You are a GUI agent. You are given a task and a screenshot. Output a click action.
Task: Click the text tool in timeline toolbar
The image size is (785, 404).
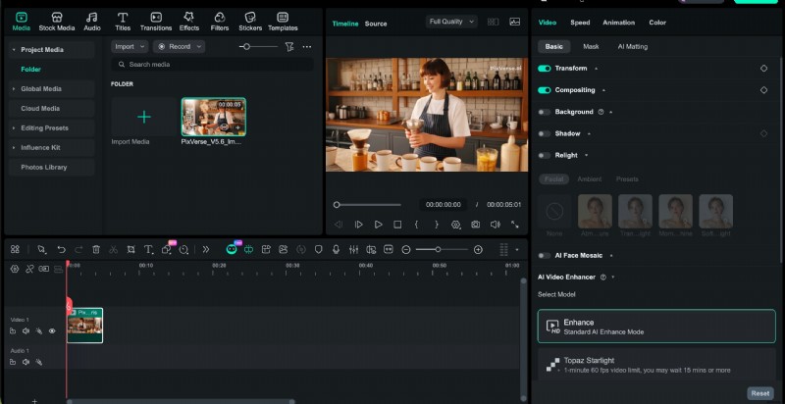pyautogui.click(x=149, y=249)
